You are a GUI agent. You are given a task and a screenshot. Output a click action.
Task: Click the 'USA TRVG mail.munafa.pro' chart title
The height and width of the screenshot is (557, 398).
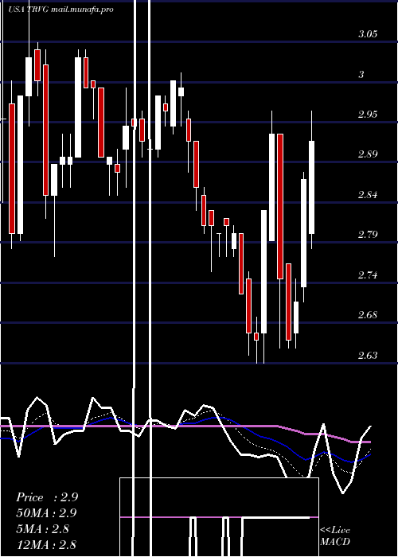(x=60, y=10)
